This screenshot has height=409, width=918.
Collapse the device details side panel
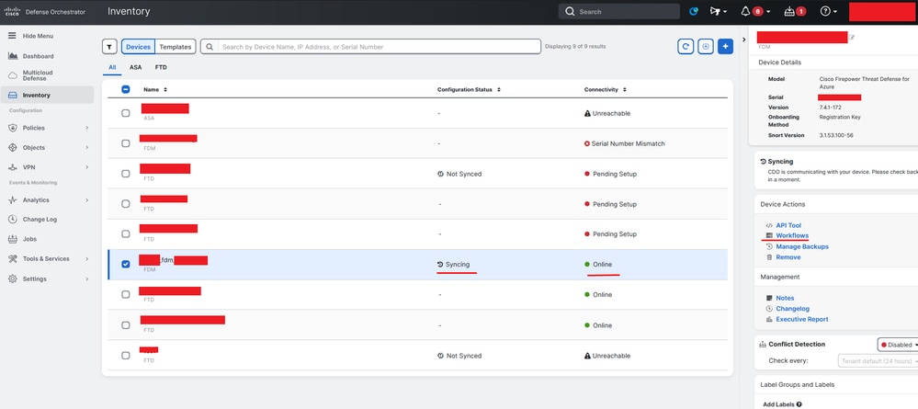[743, 40]
